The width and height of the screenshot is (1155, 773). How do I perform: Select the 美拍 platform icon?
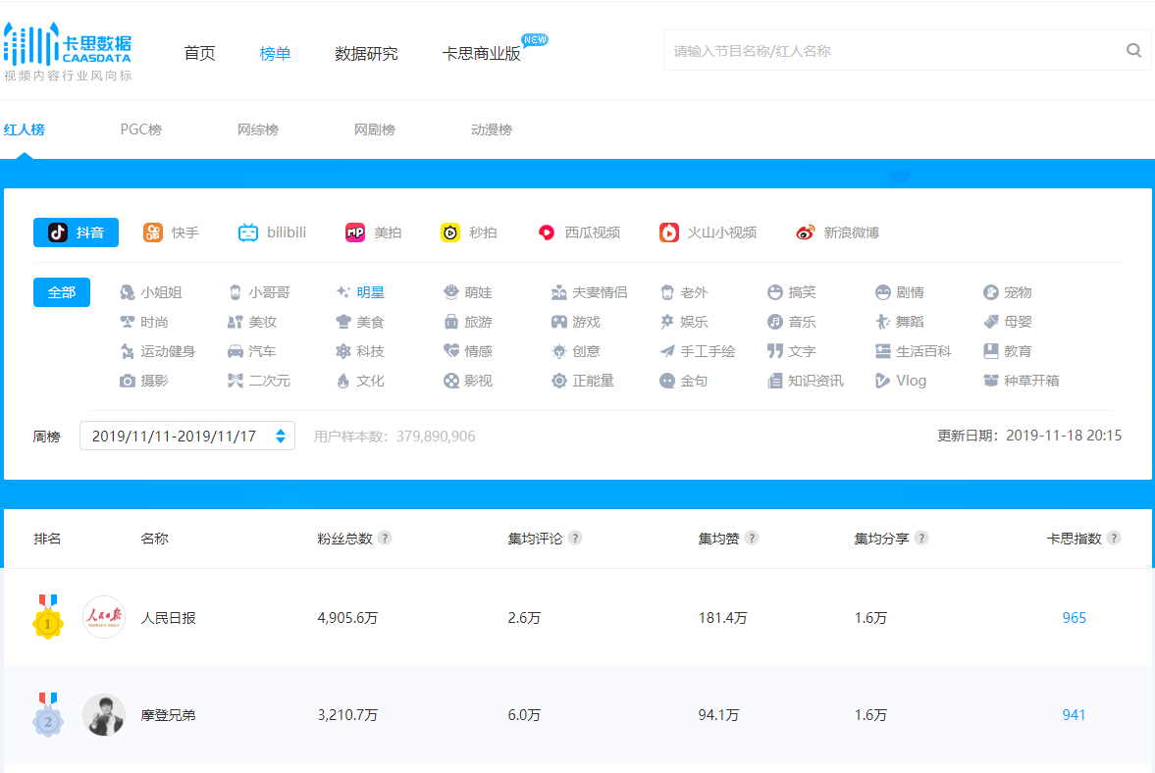(x=374, y=232)
